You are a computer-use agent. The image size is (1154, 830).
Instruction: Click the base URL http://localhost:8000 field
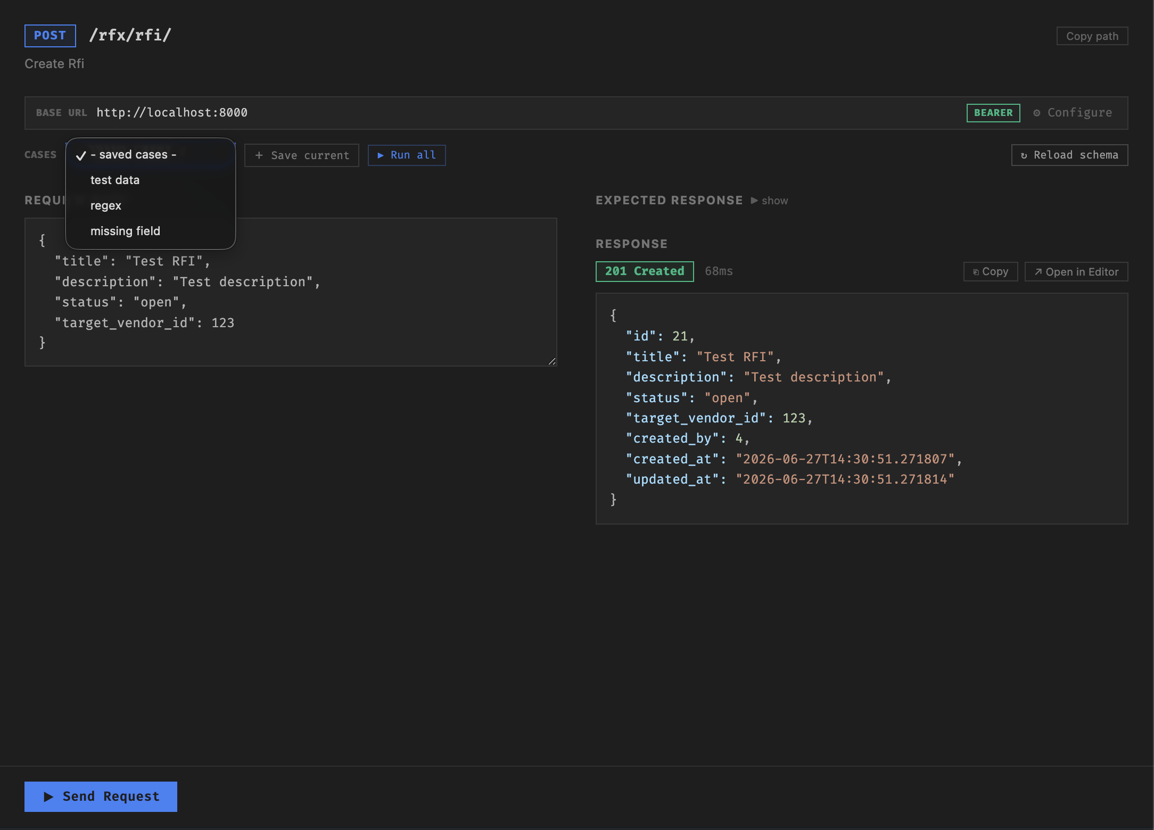172,113
